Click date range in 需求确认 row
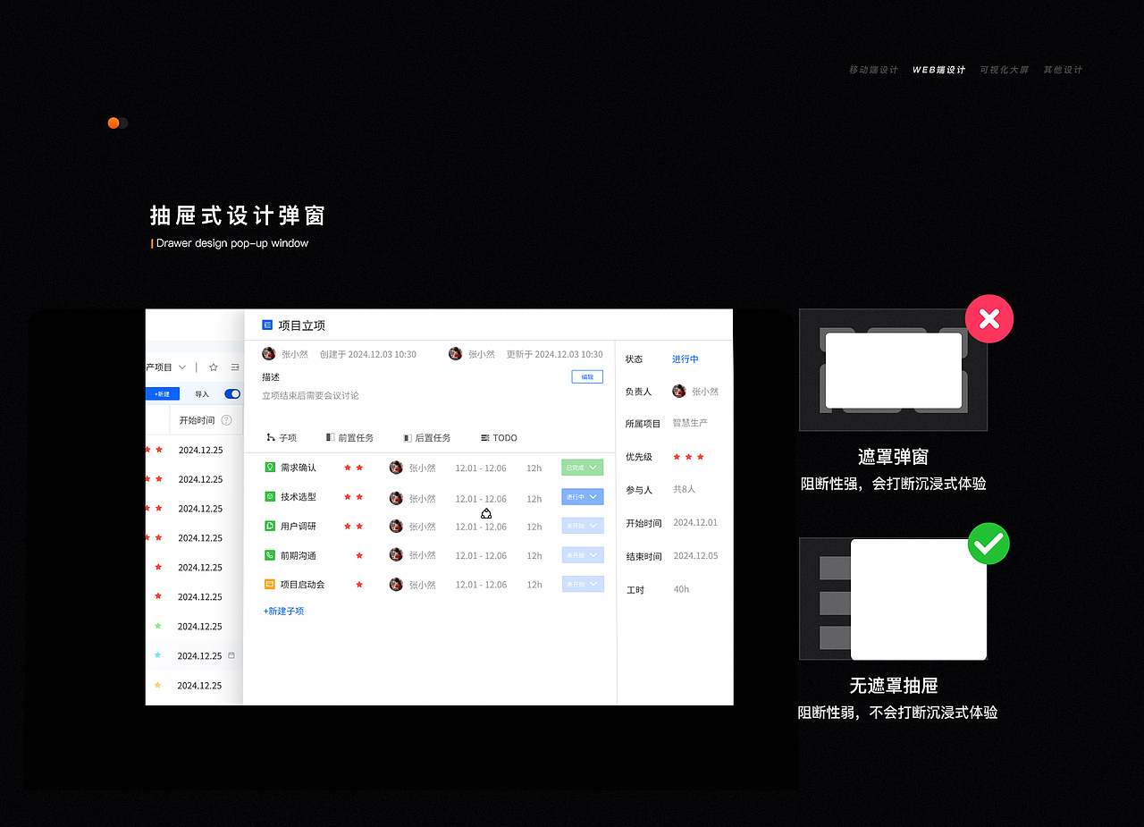Image resolution: width=1144 pixels, height=827 pixels. (x=481, y=468)
